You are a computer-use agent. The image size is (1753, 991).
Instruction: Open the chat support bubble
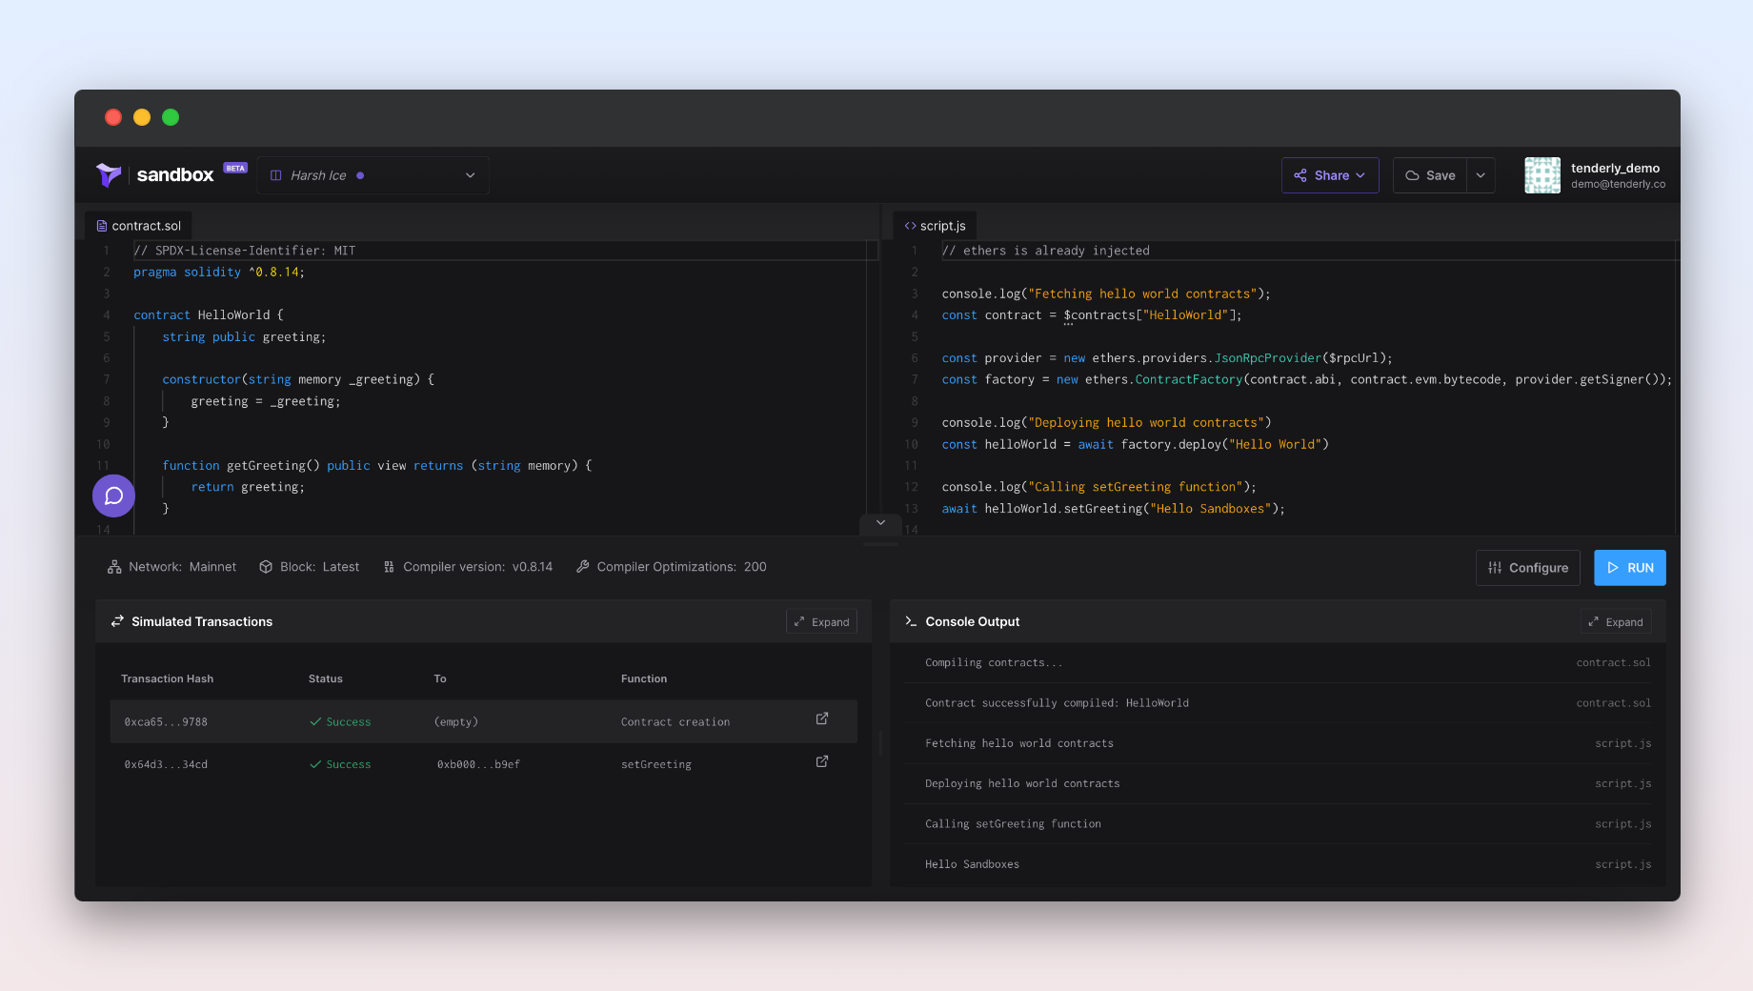point(113,495)
